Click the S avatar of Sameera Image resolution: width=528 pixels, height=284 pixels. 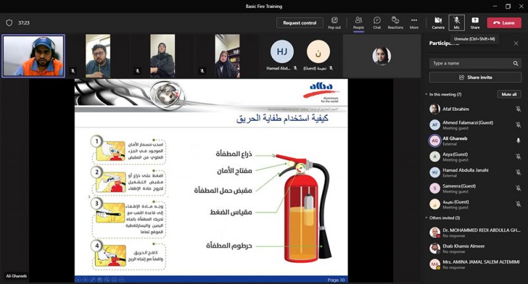click(435, 188)
